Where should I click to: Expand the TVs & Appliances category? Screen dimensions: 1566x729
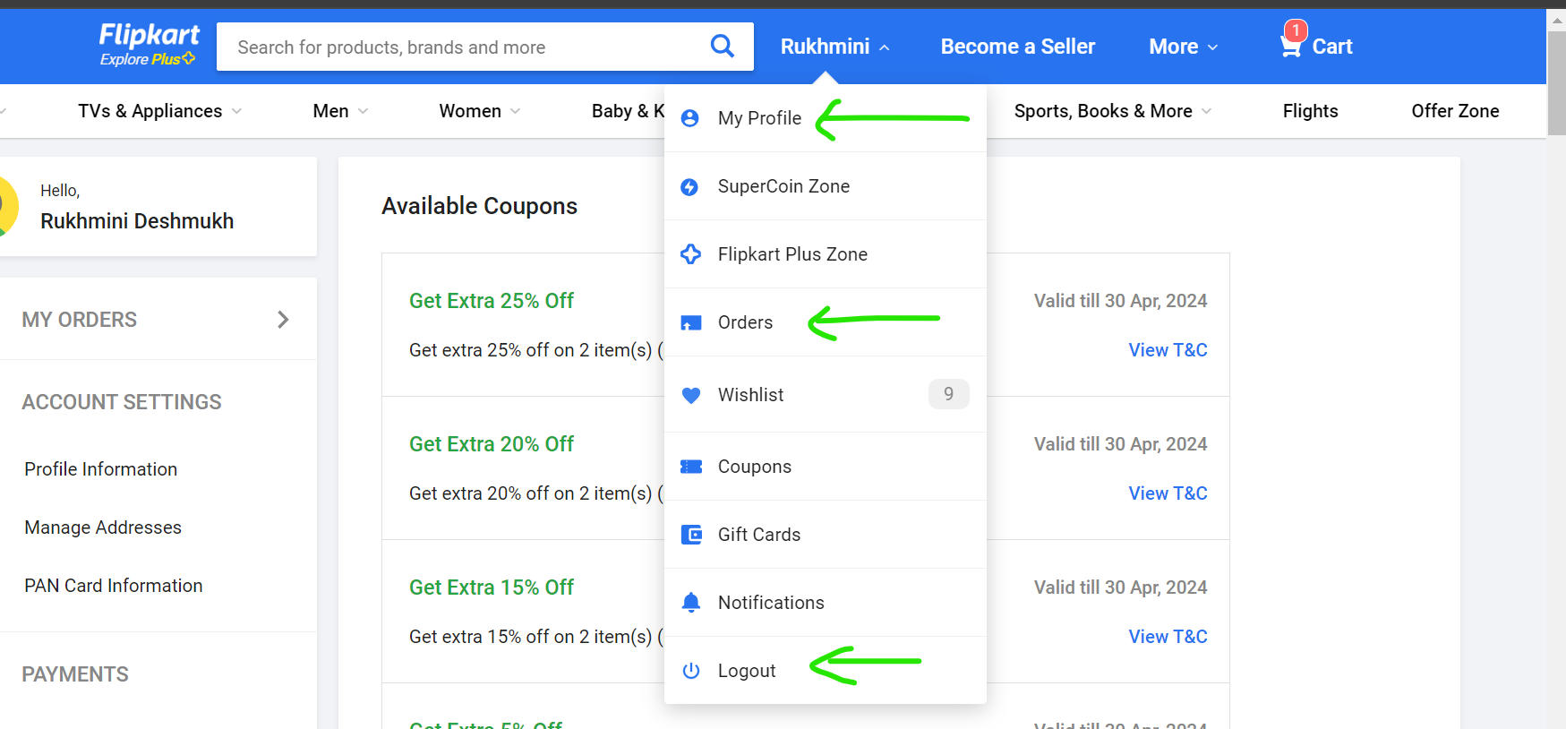click(x=159, y=111)
